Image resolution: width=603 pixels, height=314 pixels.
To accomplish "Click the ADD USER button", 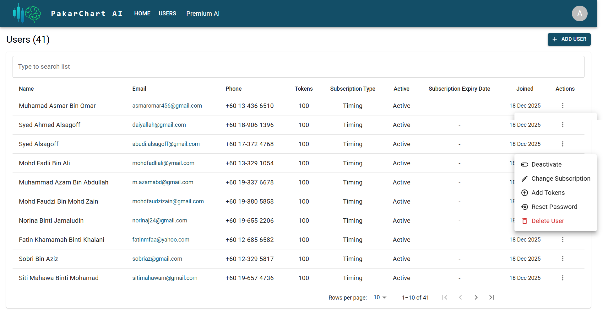I will 569,39.
